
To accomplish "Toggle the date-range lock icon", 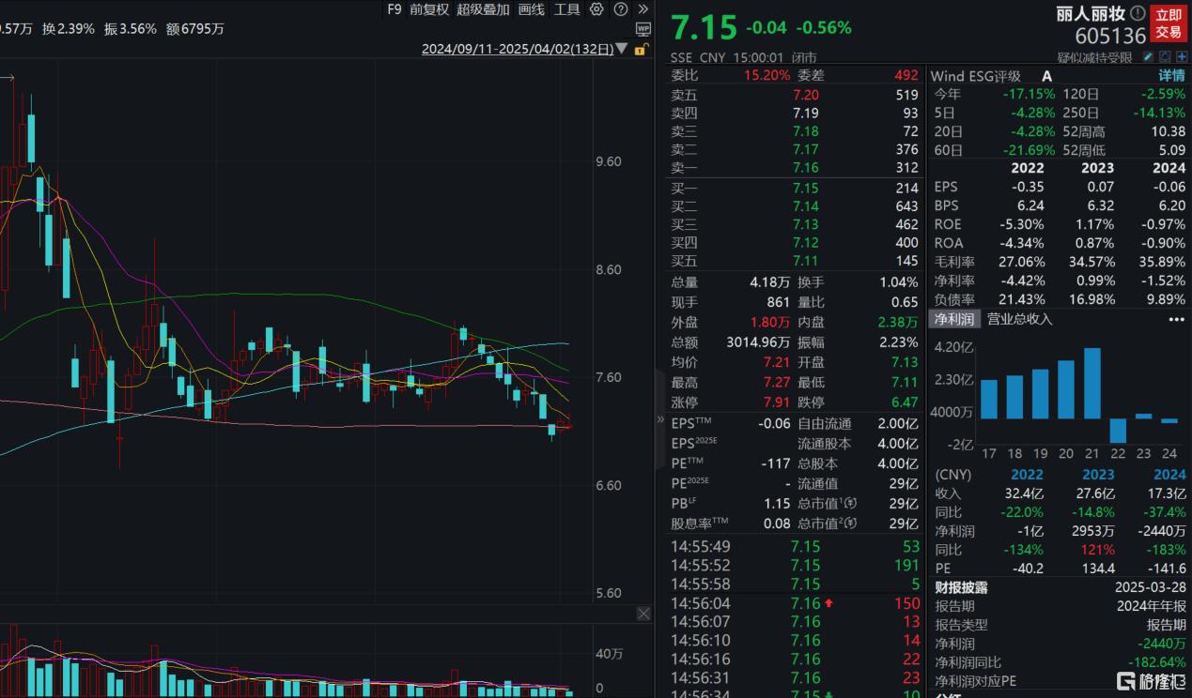I will tap(642, 50).
